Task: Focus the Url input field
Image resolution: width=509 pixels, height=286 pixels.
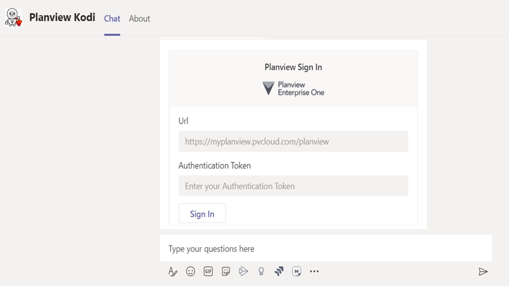Action: (x=293, y=142)
